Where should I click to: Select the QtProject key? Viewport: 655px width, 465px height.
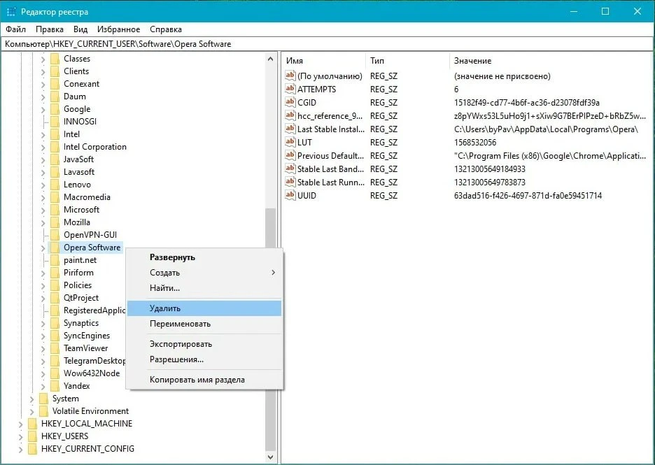click(x=81, y=298)
